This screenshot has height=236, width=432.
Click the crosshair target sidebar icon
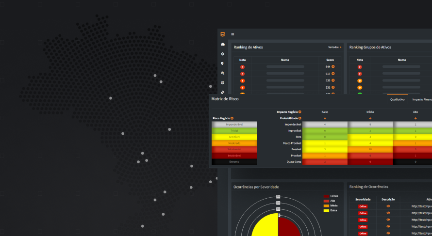click(223, 54)
